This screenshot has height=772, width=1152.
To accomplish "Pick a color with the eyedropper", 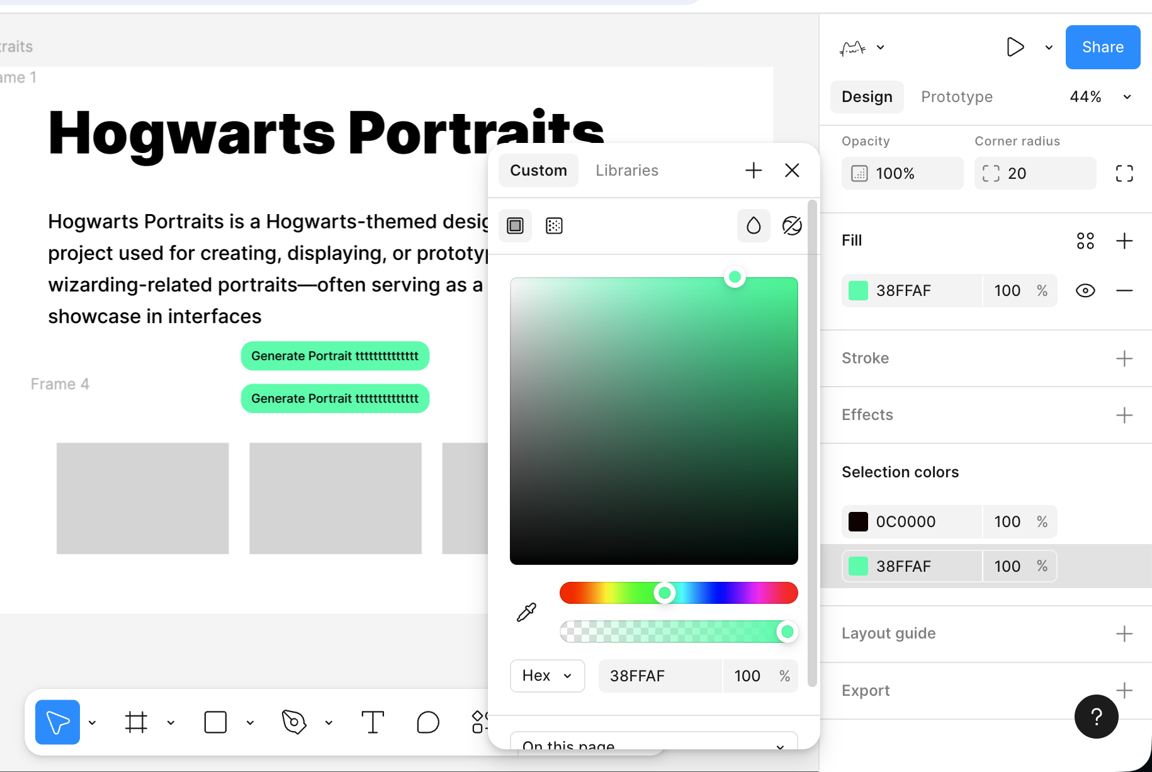I will 526,612.
